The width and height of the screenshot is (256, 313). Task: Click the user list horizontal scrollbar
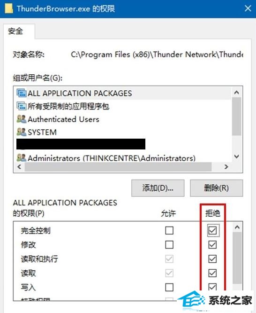click(118, 167)
